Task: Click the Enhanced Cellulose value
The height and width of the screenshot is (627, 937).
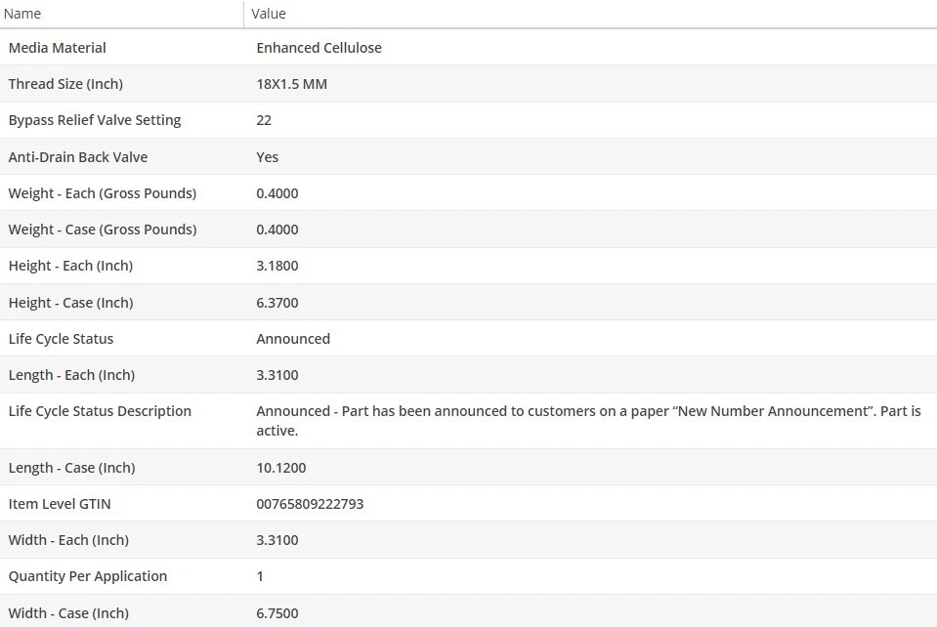Action: click(319, 48)
